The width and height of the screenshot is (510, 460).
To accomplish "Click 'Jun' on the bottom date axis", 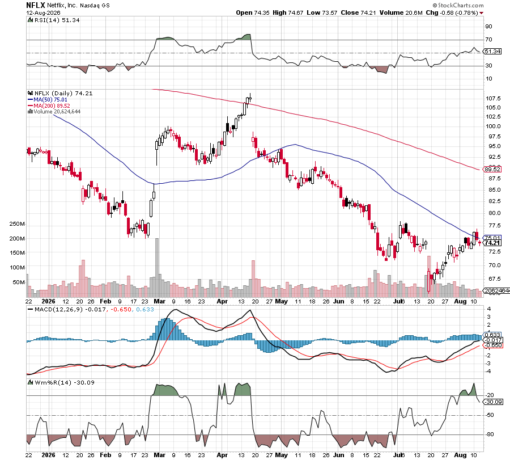I will 339,455.
